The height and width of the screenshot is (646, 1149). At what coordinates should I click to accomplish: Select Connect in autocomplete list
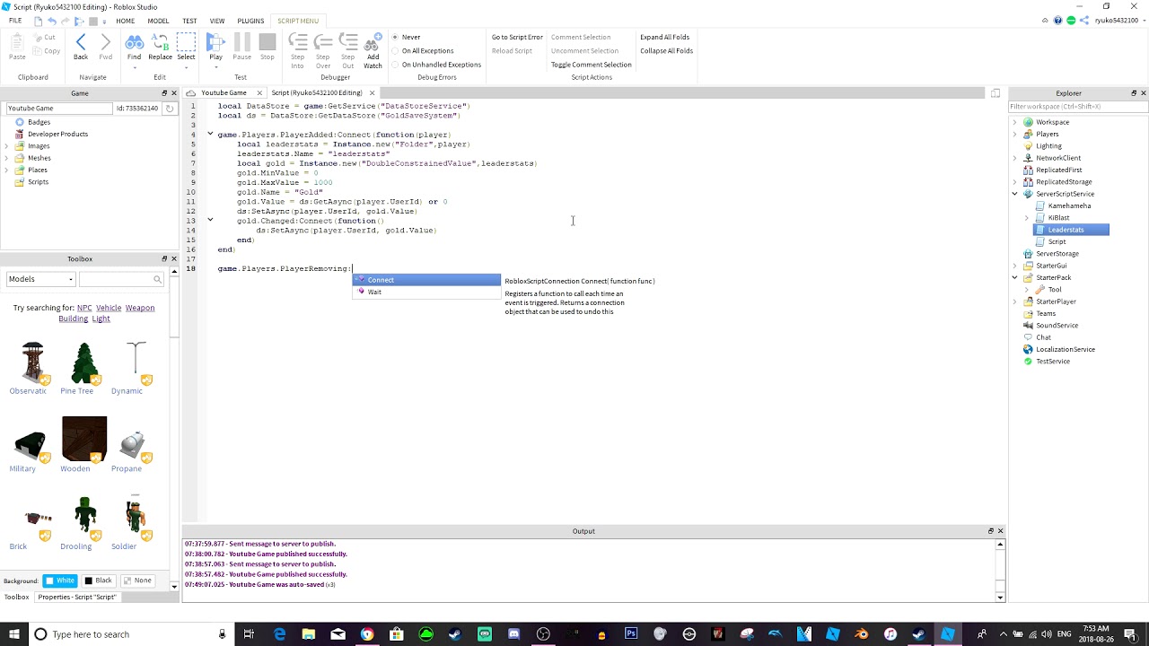pos(426,280)
